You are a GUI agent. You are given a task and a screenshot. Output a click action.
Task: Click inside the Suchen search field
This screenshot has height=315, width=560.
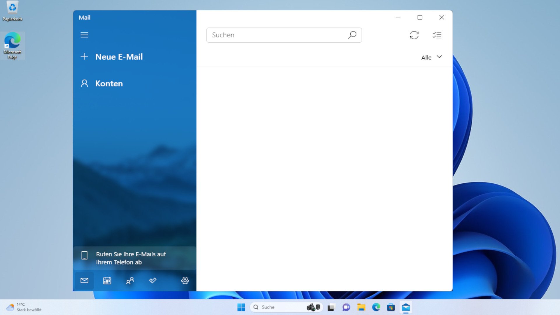pyautogui.click(x=277, y=35)
